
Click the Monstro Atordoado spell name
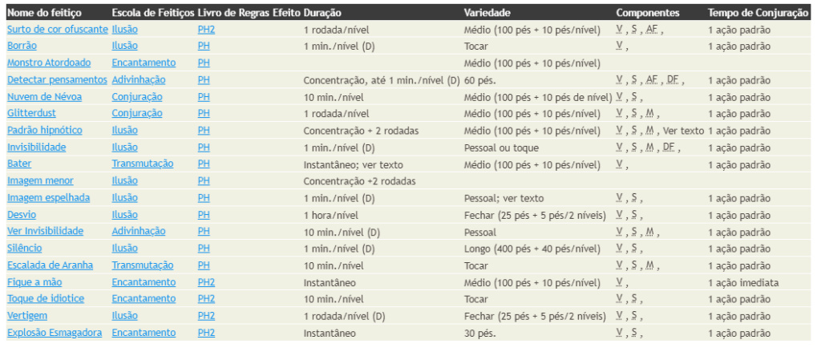click(x=49, y=63)
